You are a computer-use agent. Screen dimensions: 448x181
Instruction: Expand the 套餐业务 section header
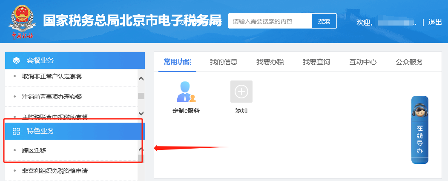click(75, 60)
